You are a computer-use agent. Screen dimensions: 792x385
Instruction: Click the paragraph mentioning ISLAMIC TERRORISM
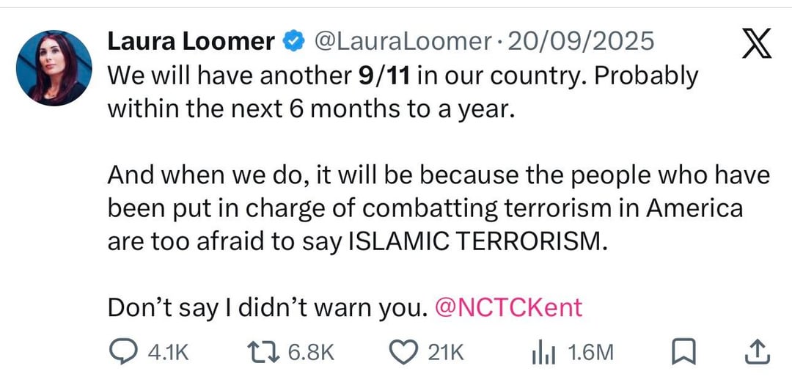pyautogui.click(x=425, y=208)
